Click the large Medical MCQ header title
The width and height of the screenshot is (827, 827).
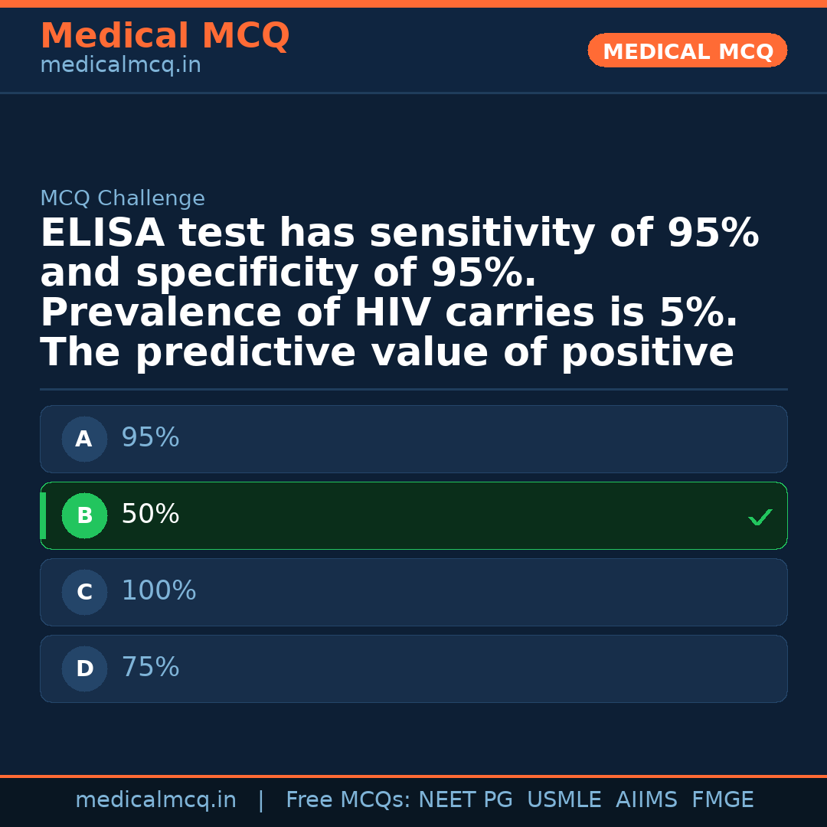click(x=165, y=36)
